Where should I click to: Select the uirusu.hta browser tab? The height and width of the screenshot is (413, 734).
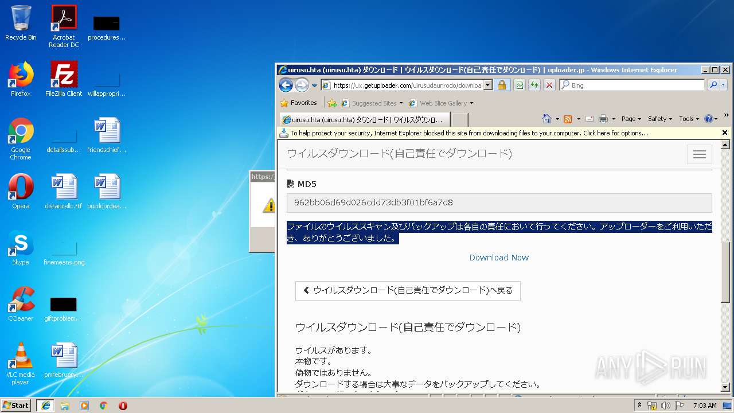click(364, 119)
